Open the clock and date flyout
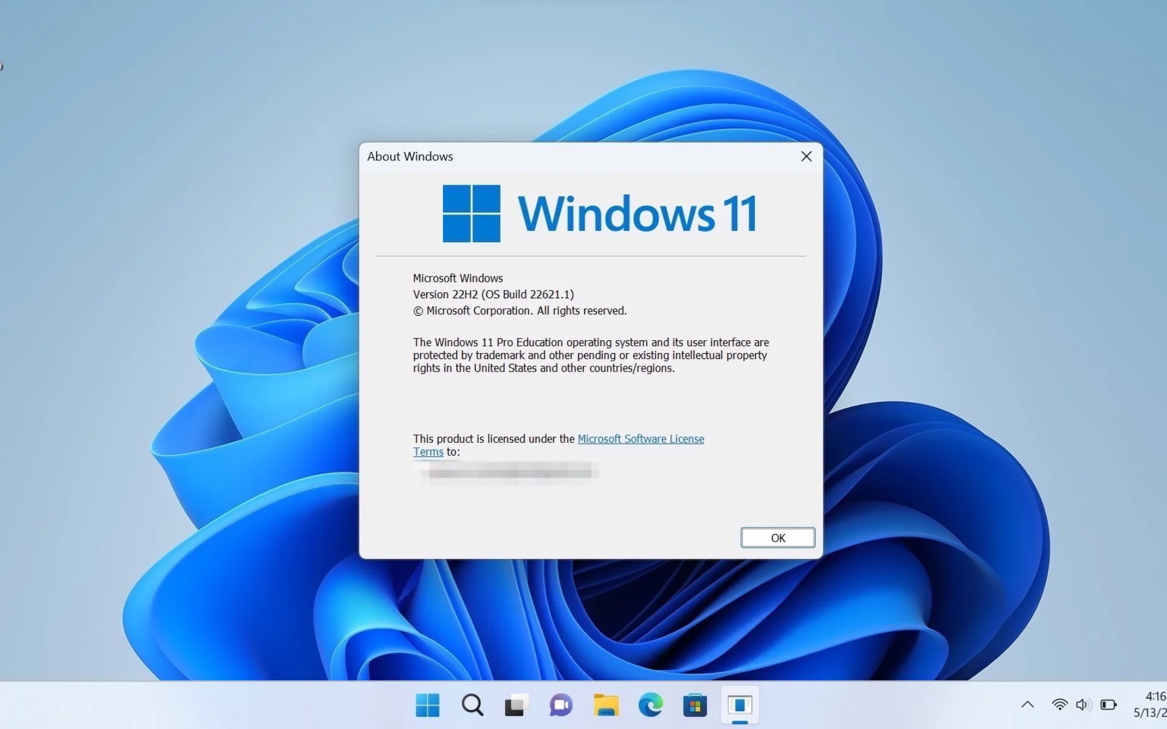The height and width of the screenshot is (729, 1167). [x=1149, y=705]
